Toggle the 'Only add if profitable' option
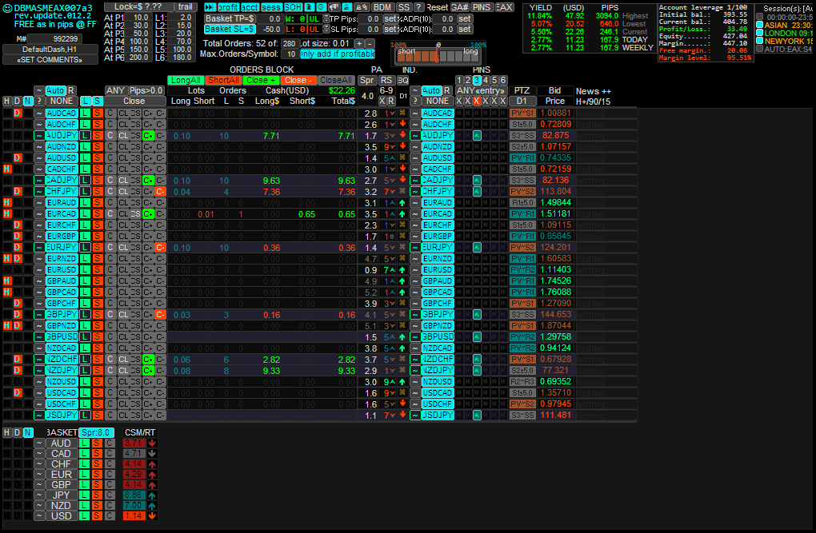 [338, 54]
